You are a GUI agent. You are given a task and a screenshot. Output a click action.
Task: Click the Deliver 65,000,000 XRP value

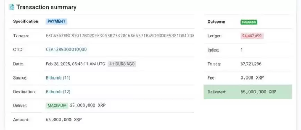pos(87,105)
